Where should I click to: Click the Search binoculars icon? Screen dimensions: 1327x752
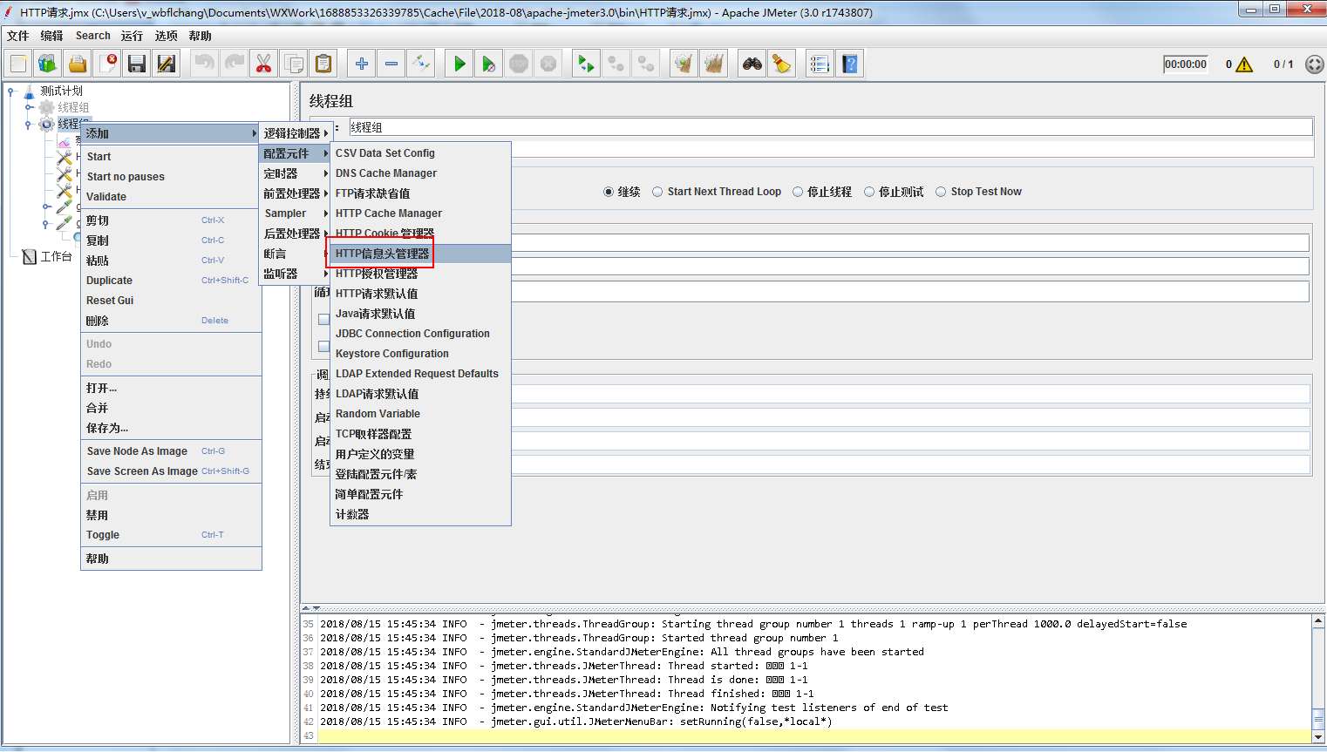click(x=752, y=64)
